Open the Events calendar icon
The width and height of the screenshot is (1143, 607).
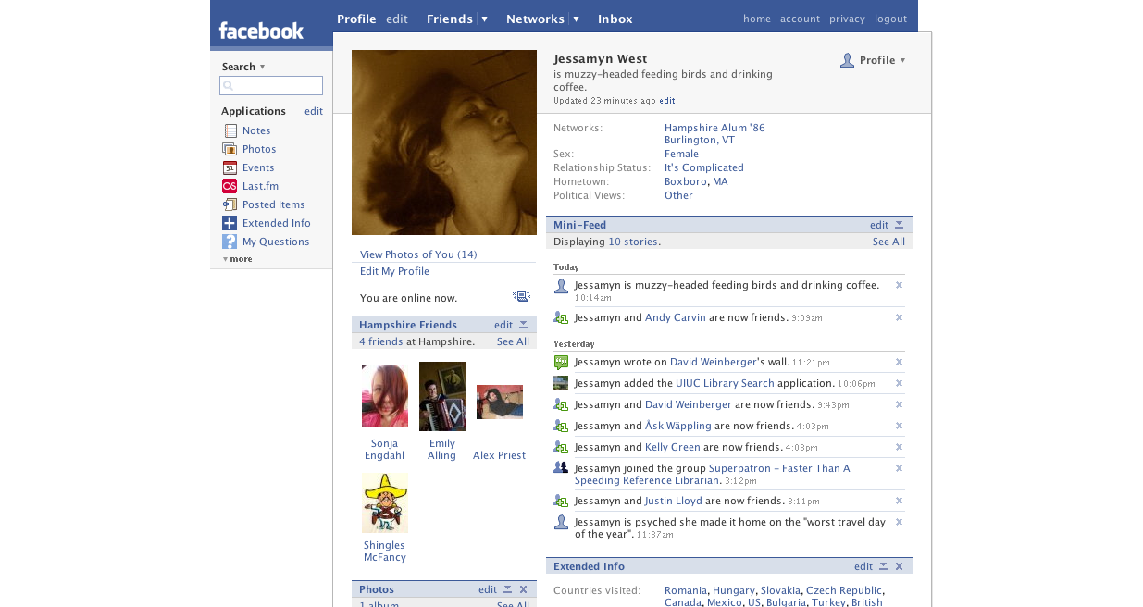tap(230, 167)
